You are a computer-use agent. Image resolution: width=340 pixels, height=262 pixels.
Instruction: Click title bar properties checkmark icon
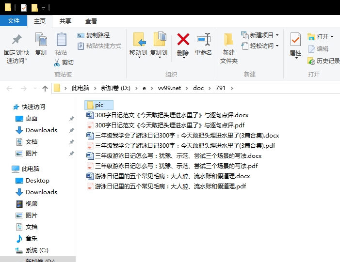pyautogui.click(x=24, y=8)
